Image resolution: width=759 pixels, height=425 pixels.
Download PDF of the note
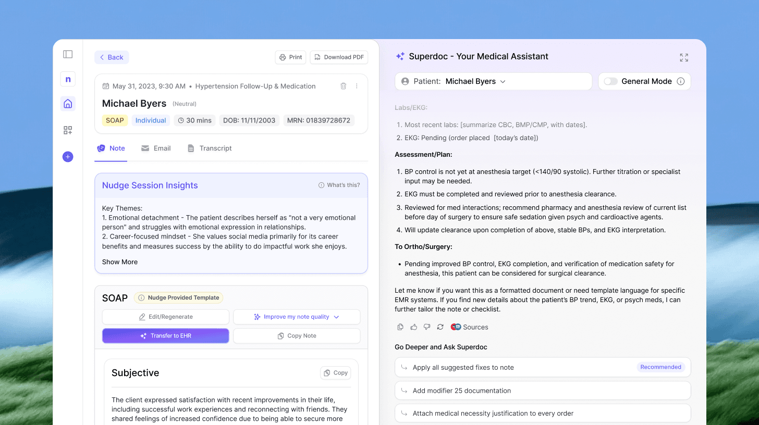point(339,57)
